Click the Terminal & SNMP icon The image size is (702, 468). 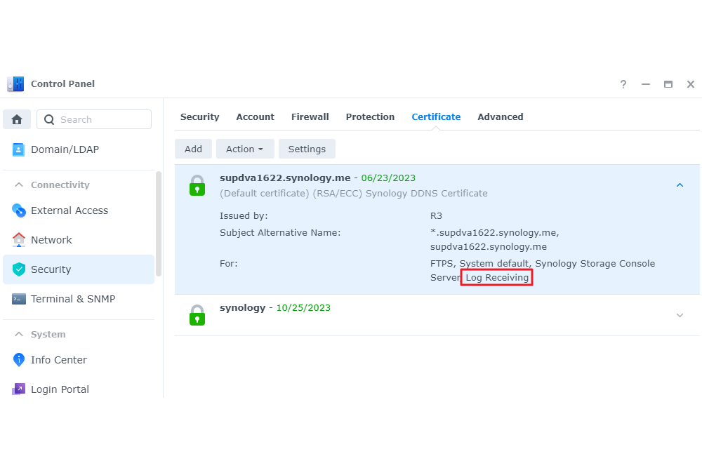click(x=19, y=299)
